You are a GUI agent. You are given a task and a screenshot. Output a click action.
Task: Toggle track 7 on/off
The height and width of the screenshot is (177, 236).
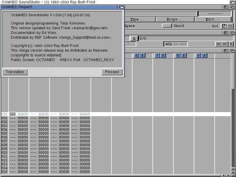[157, 56]
